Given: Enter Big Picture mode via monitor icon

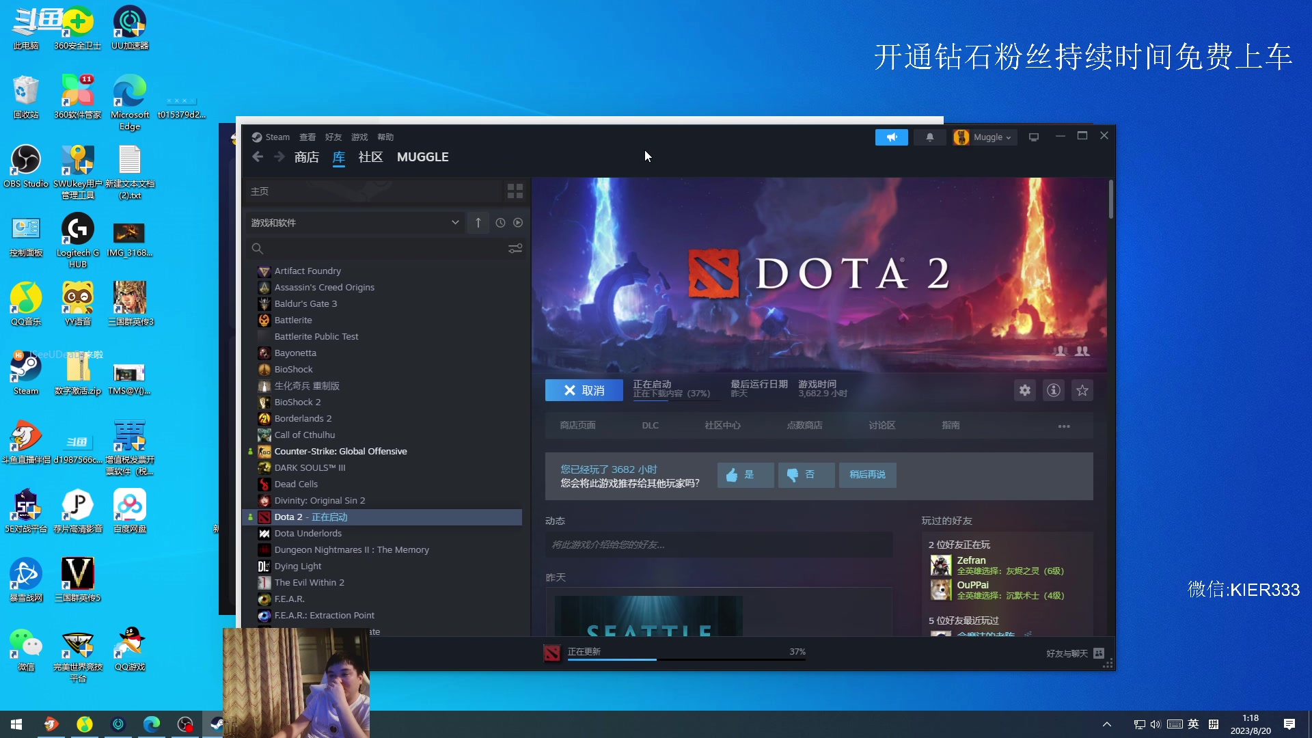Looking at the screenshot, I should pos(1033,137).
